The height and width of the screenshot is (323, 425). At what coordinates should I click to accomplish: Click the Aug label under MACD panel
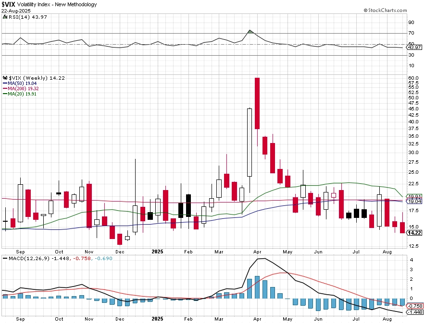point(387,319)
